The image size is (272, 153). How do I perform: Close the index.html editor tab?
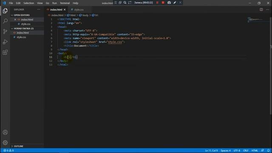pos(65,10)
